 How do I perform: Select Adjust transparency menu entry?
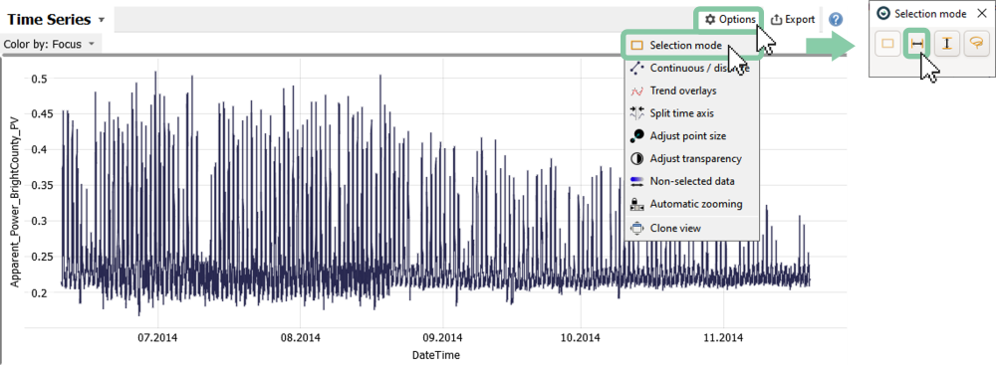[692, 159]
